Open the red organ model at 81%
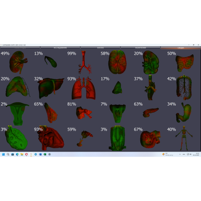The height and width of the screenshot is (201, 201). (x=84, y=113)
